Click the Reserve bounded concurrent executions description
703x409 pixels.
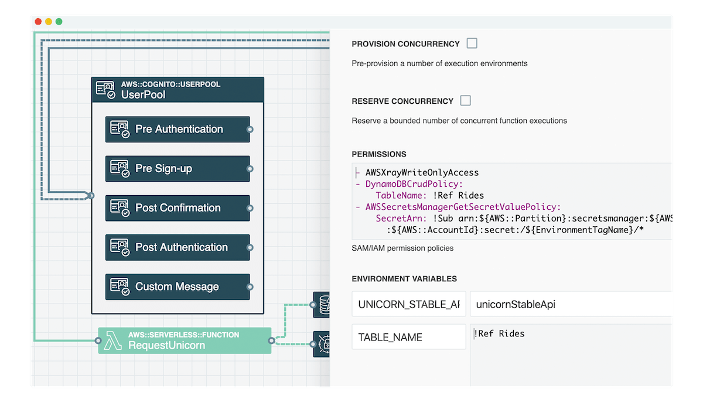459,121
